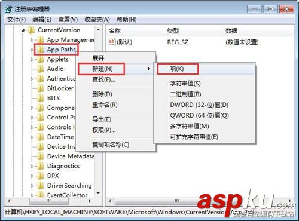Click the Controls Folder key icon
The width and height of the screenshot is (299, 221).
41,127
